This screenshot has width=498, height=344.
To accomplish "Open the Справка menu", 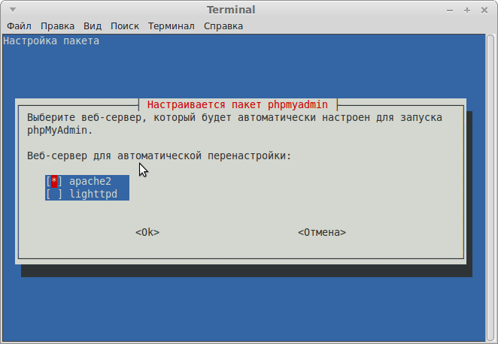I will (x=223, y=26).
